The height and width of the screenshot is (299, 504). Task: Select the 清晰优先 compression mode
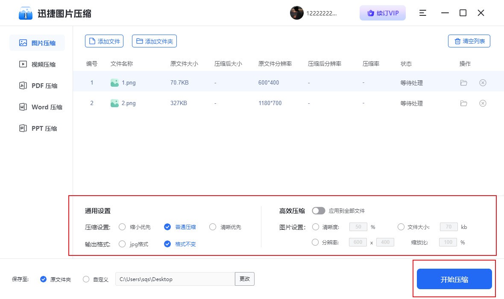(213, 227)
